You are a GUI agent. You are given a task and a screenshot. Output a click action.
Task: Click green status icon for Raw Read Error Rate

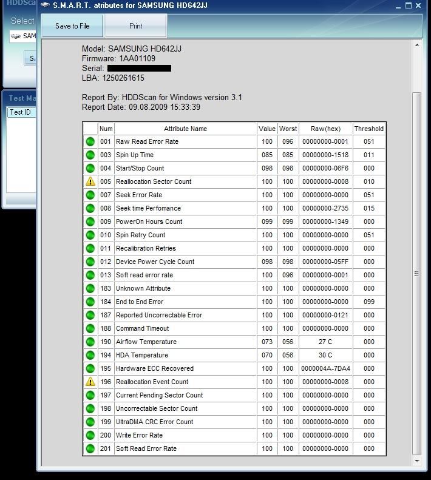coord(90,142)
